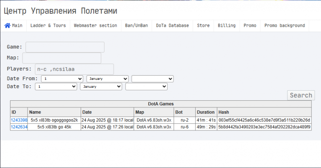Open the Promo menu item

point(250,25)
